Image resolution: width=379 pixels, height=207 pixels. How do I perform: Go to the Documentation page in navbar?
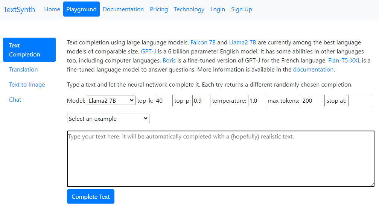tap(123, 9)
